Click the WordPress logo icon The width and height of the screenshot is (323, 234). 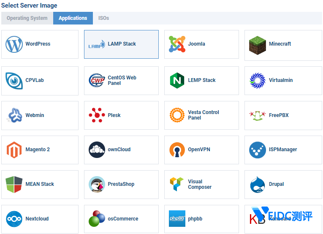pyautogui.click(x=14, y=44)
